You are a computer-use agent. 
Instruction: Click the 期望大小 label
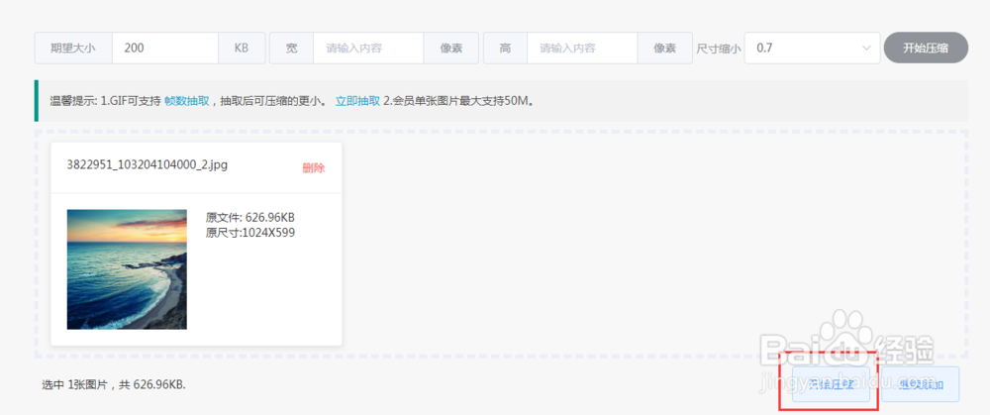pos(73,48)
